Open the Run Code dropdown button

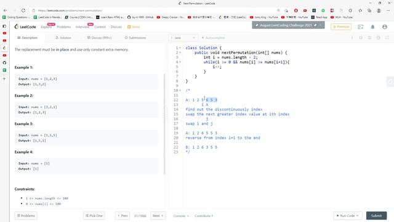point(348,216)
